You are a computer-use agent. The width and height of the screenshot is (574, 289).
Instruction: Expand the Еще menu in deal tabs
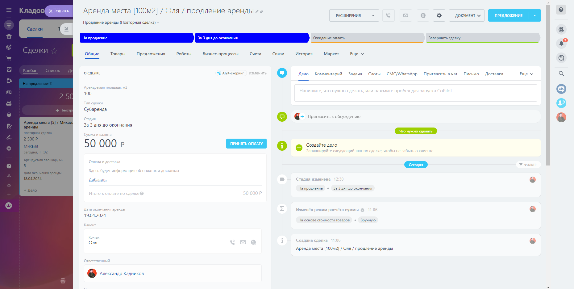pos(357,54)
